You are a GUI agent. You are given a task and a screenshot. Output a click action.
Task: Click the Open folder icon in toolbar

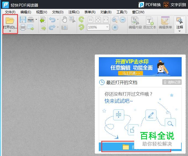10,20
